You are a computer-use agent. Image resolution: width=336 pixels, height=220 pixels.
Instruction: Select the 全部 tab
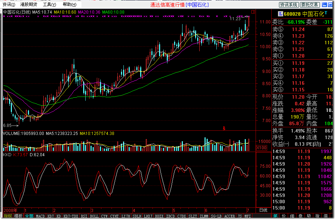(x=29, y=216)
